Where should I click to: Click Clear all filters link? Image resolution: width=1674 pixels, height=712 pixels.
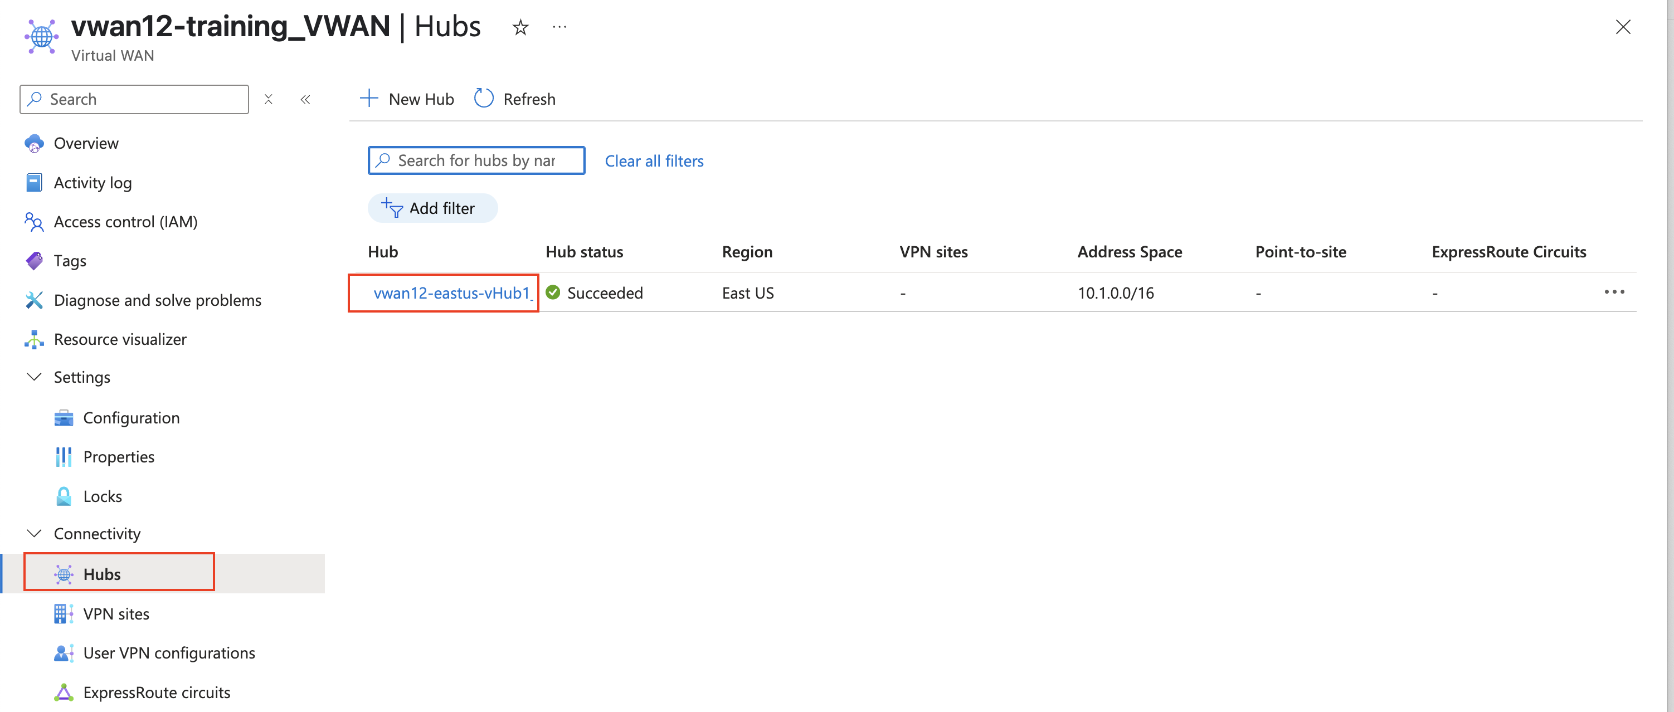point(654,161)
